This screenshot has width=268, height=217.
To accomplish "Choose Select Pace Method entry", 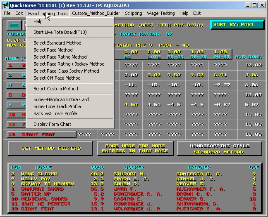I will [x=53, y=50].
